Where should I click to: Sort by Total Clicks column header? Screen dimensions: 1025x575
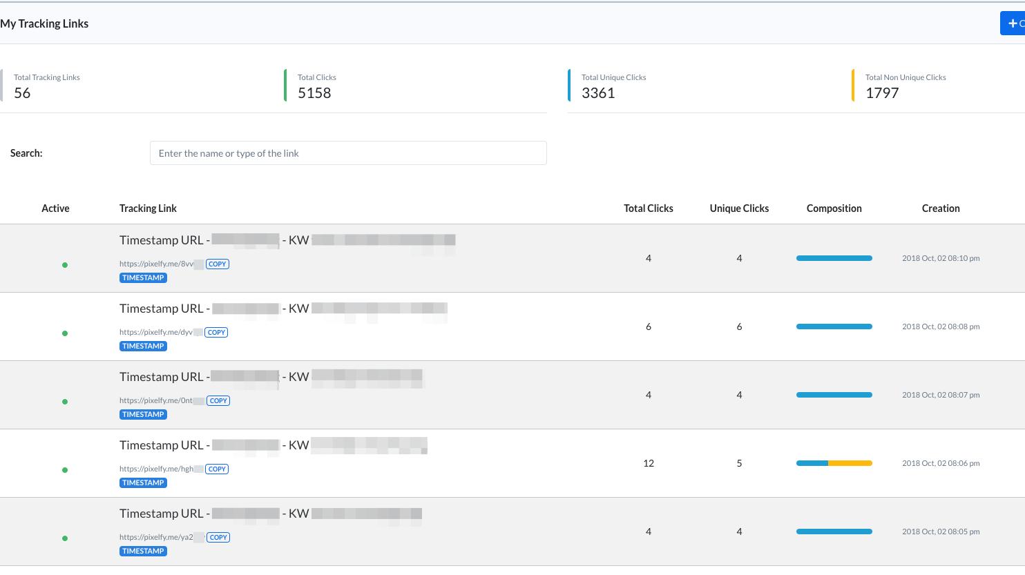pyautogui.click(x=648, y=208)
